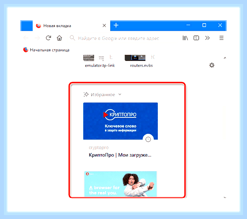
Task: Open the Library bookshelf icon
Action: tap(185, 38)
